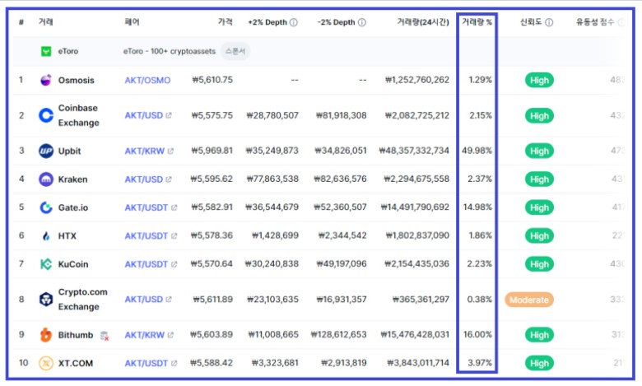Click external link icon in Gate.io AKT/USDT pair

point(174,208)
